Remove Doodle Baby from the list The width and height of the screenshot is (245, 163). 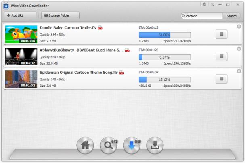[239, 27]
